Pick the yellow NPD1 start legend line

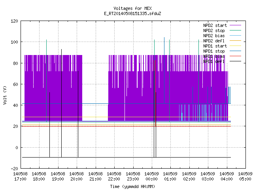pos(235,46)
